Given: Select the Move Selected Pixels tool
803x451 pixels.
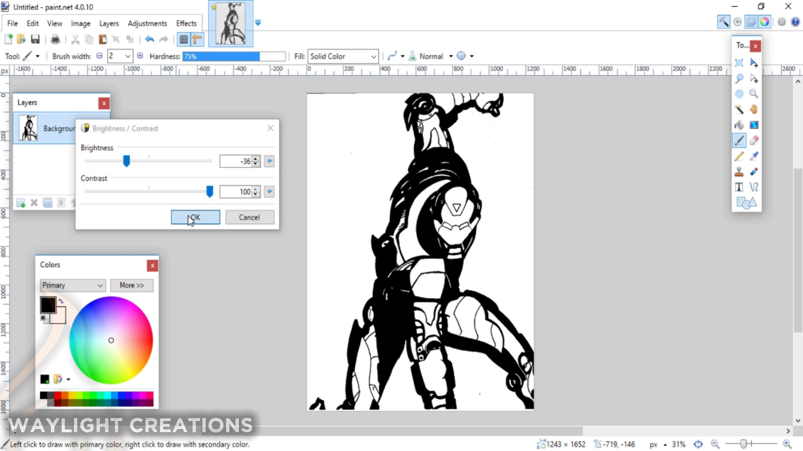Looking at the screenshot, I should point(754,63).
